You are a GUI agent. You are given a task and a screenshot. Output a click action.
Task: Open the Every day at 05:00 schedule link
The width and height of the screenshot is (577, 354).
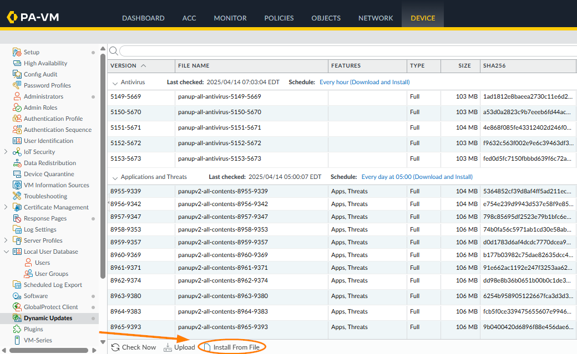tap(417, 177)
